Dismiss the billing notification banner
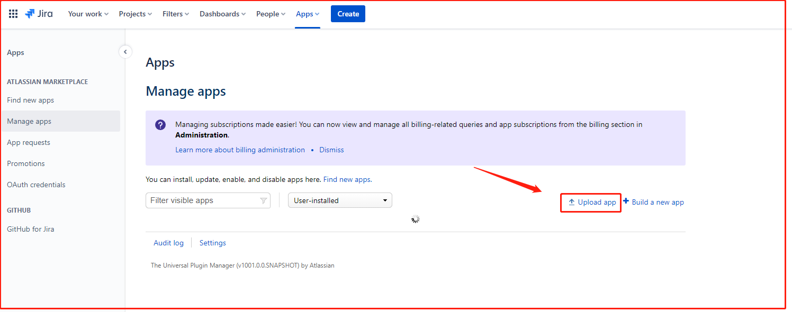Image resolution: width=792 pixels, height=312 pixels. click(x=331, y=150)
